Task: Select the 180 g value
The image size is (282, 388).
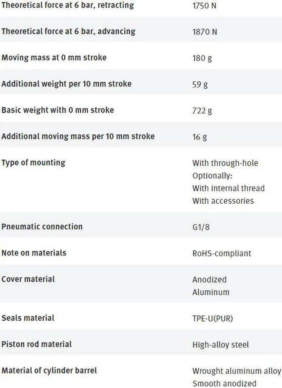Action: [202, 58]
